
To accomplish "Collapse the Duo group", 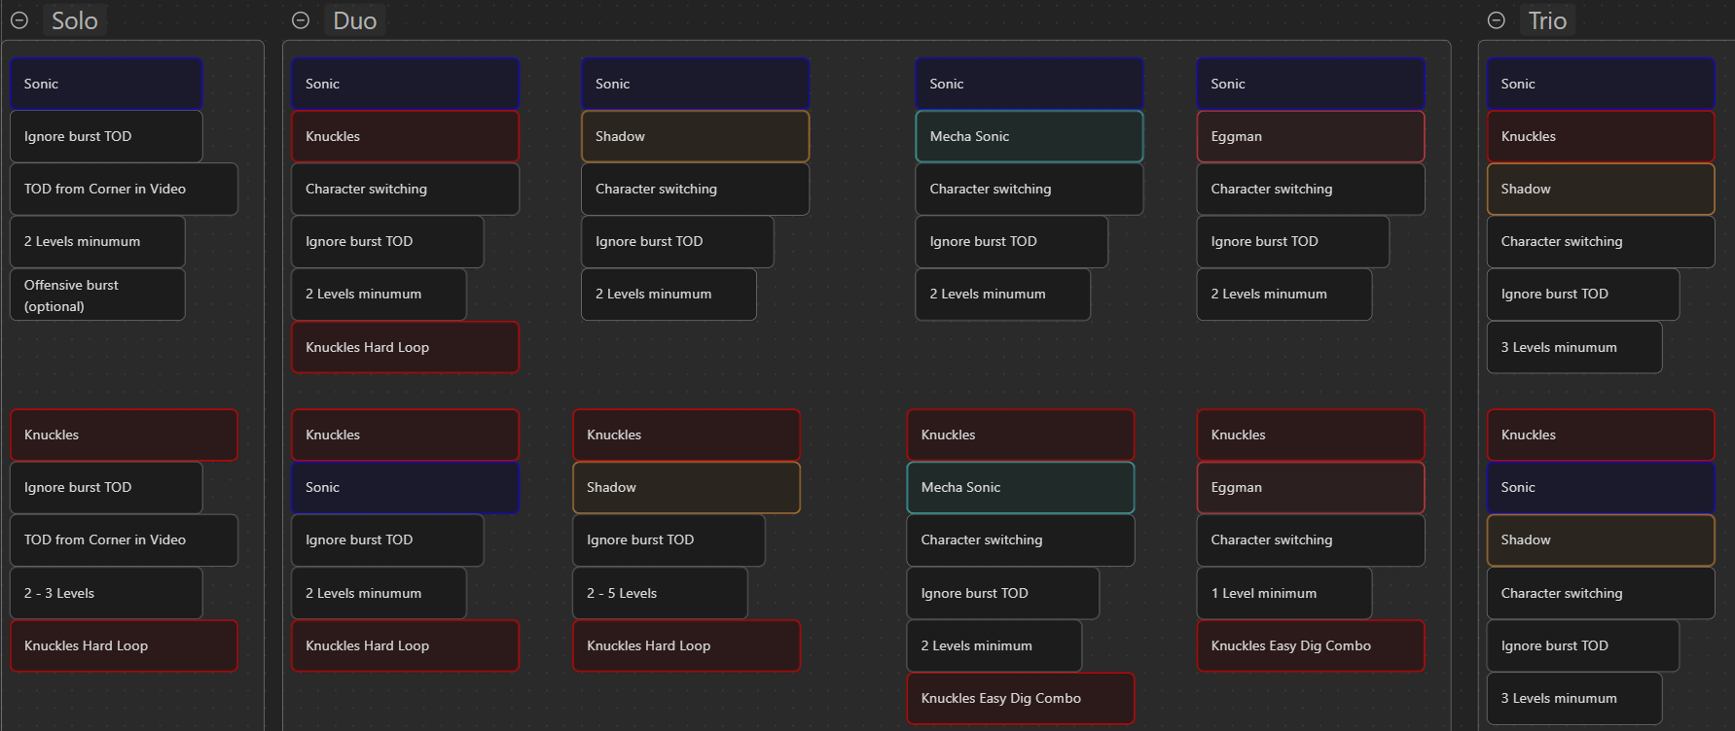I will [x=301, y=20].
